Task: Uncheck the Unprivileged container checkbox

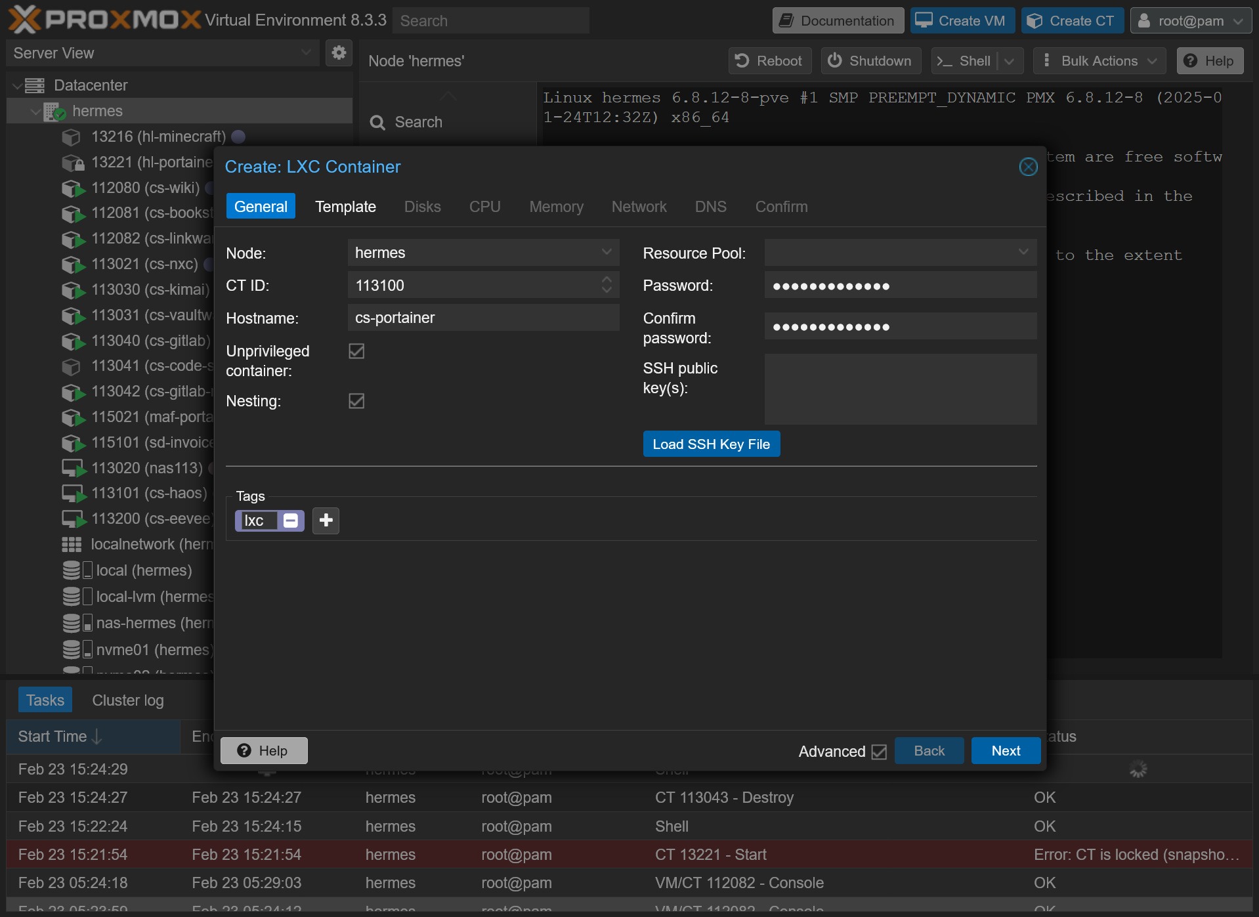Action: [356, 351]
